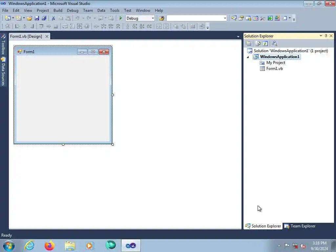Open the Command Window icon in toolbar
This screenshot has height=252, width=336.
pyautogui.click(x=284, y=18)
